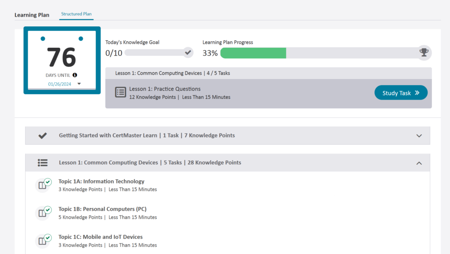Click Topic 1B book icon
Viewport: 450px width, 254px height.
43,213
